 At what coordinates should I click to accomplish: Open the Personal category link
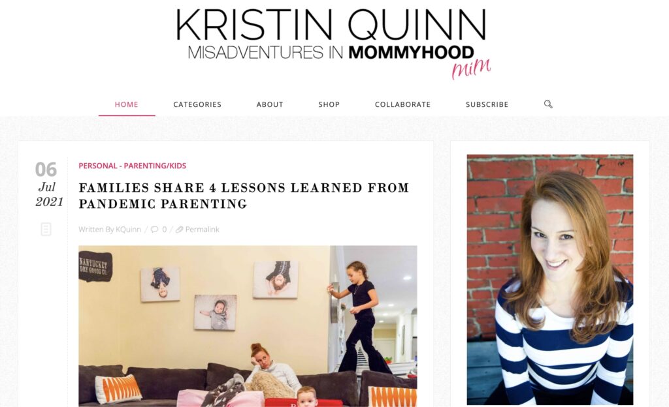click(98, 166)
